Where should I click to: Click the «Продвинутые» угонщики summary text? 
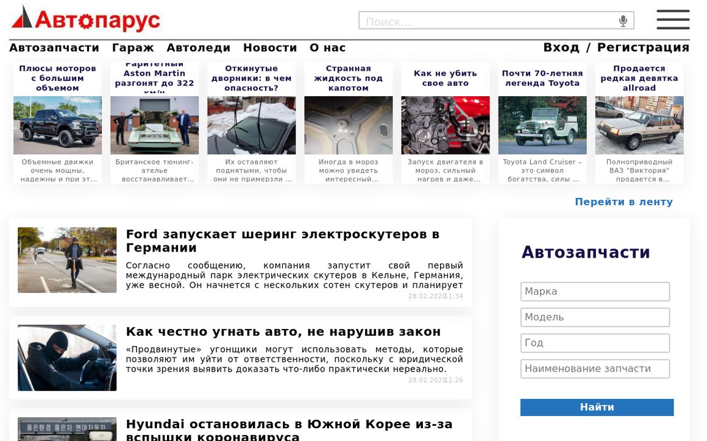point(294,359)
